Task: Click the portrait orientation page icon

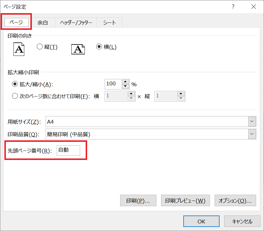Action: click(x=19, y=49)
